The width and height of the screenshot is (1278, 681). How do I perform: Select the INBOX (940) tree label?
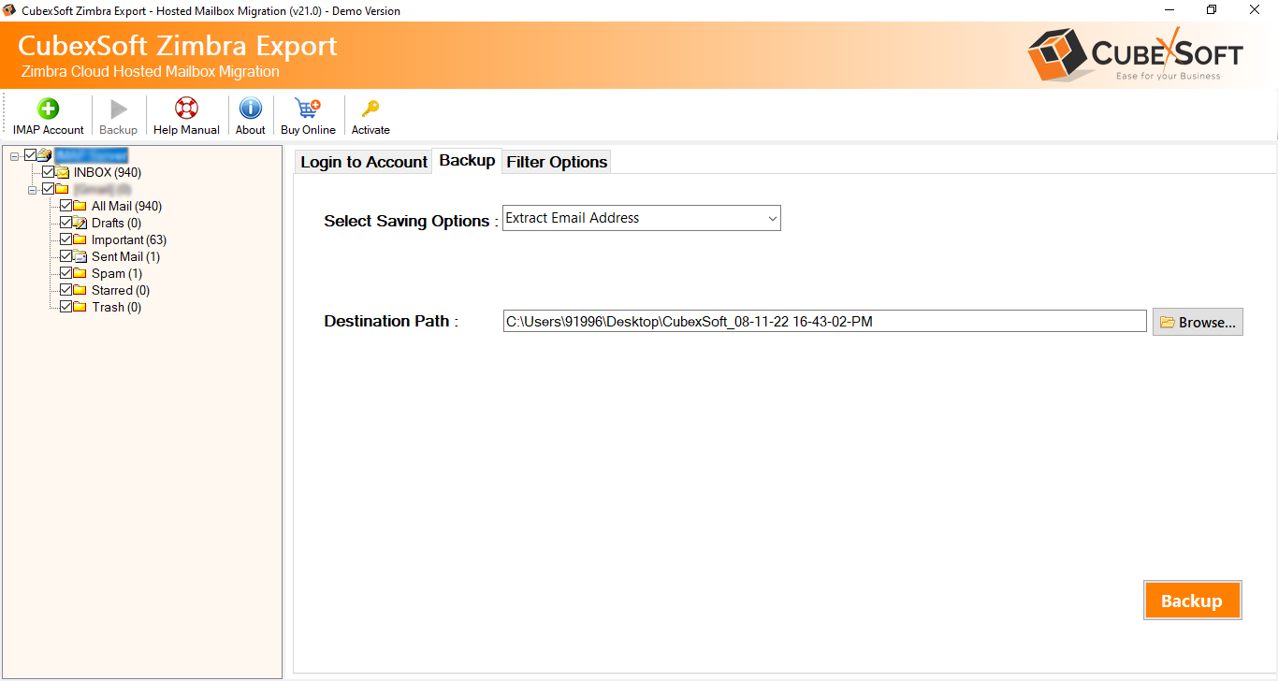[108, 172]
